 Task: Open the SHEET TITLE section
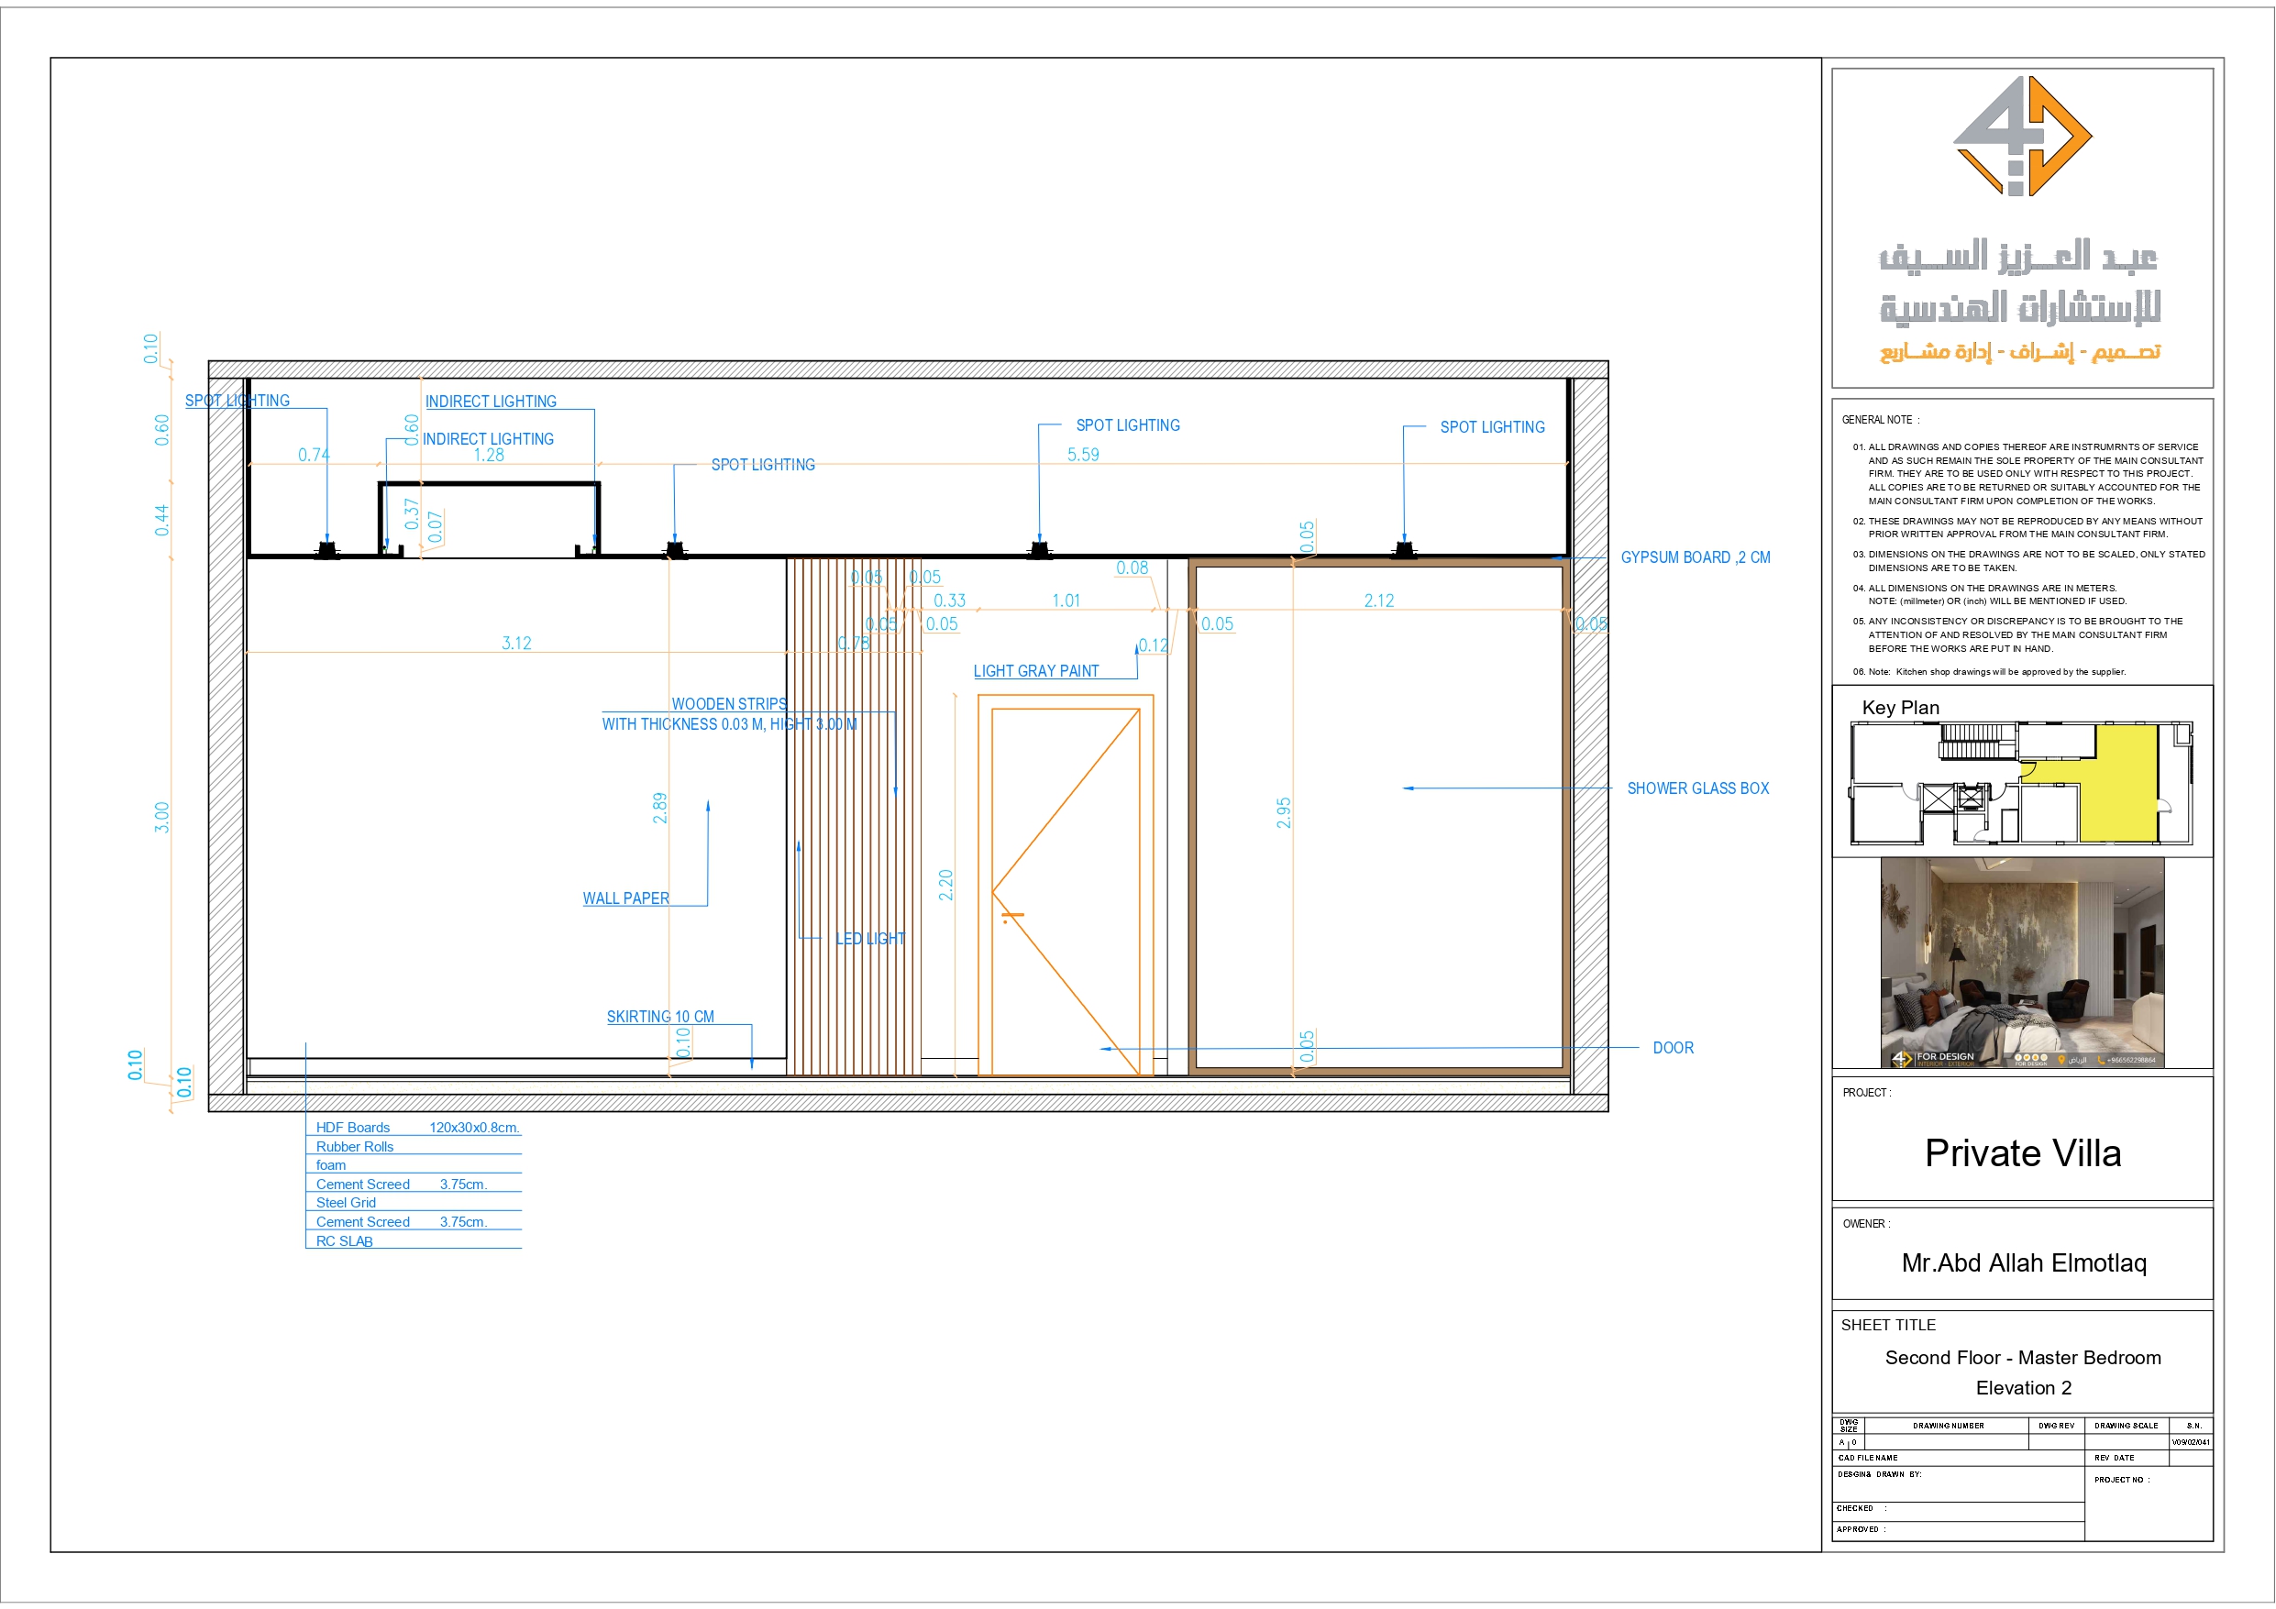pos(1888,1325)
